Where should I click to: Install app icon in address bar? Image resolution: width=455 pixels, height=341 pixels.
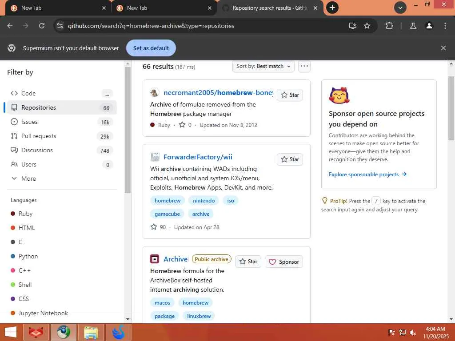pos(352,26)
